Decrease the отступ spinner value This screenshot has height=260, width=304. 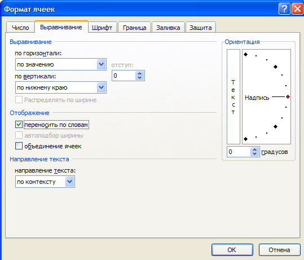point(140,78)
